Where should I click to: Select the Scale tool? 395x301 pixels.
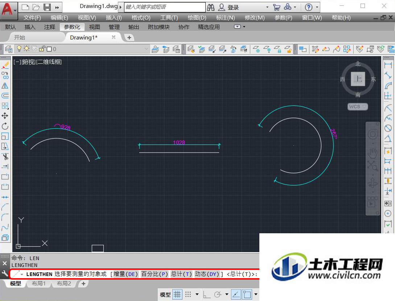click(x=5, y=136)
